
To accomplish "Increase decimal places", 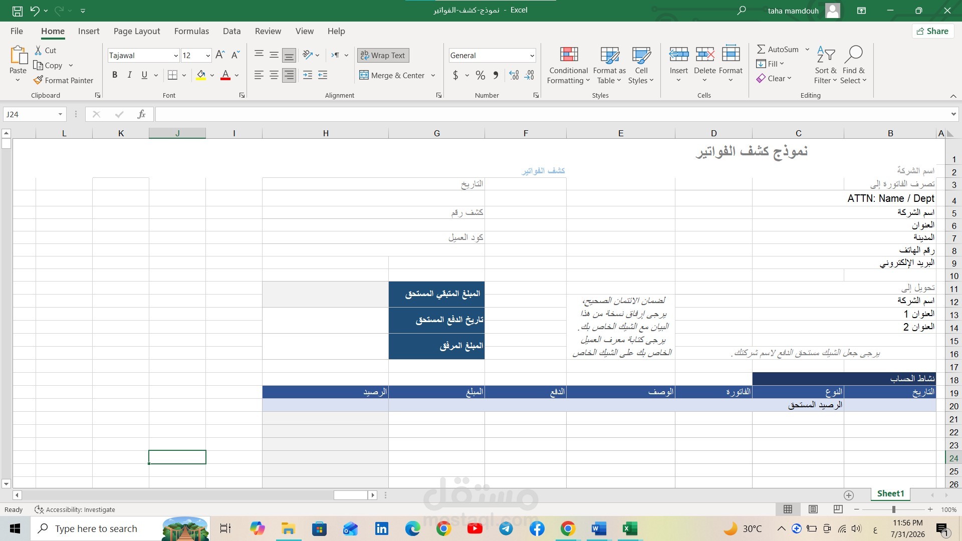I will (x=514, y=75).
